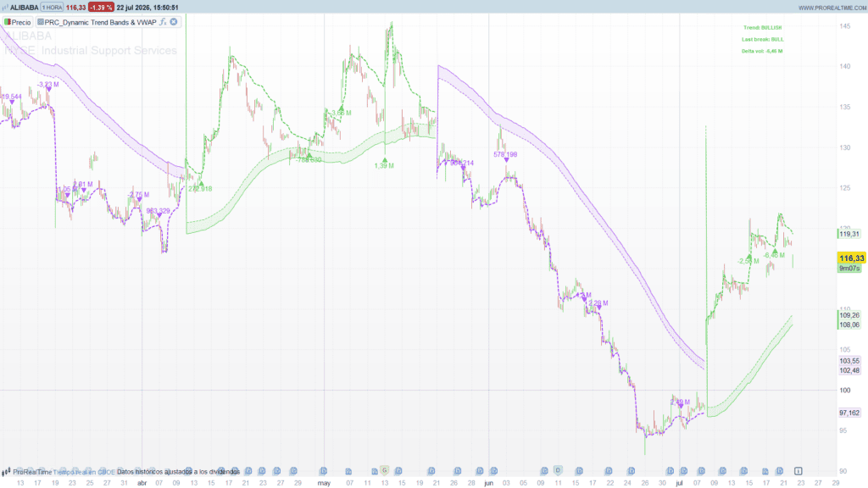Click the 9m07s candle countdown label
This screenshot has height=488, width=868.
(x=849, y=269)
